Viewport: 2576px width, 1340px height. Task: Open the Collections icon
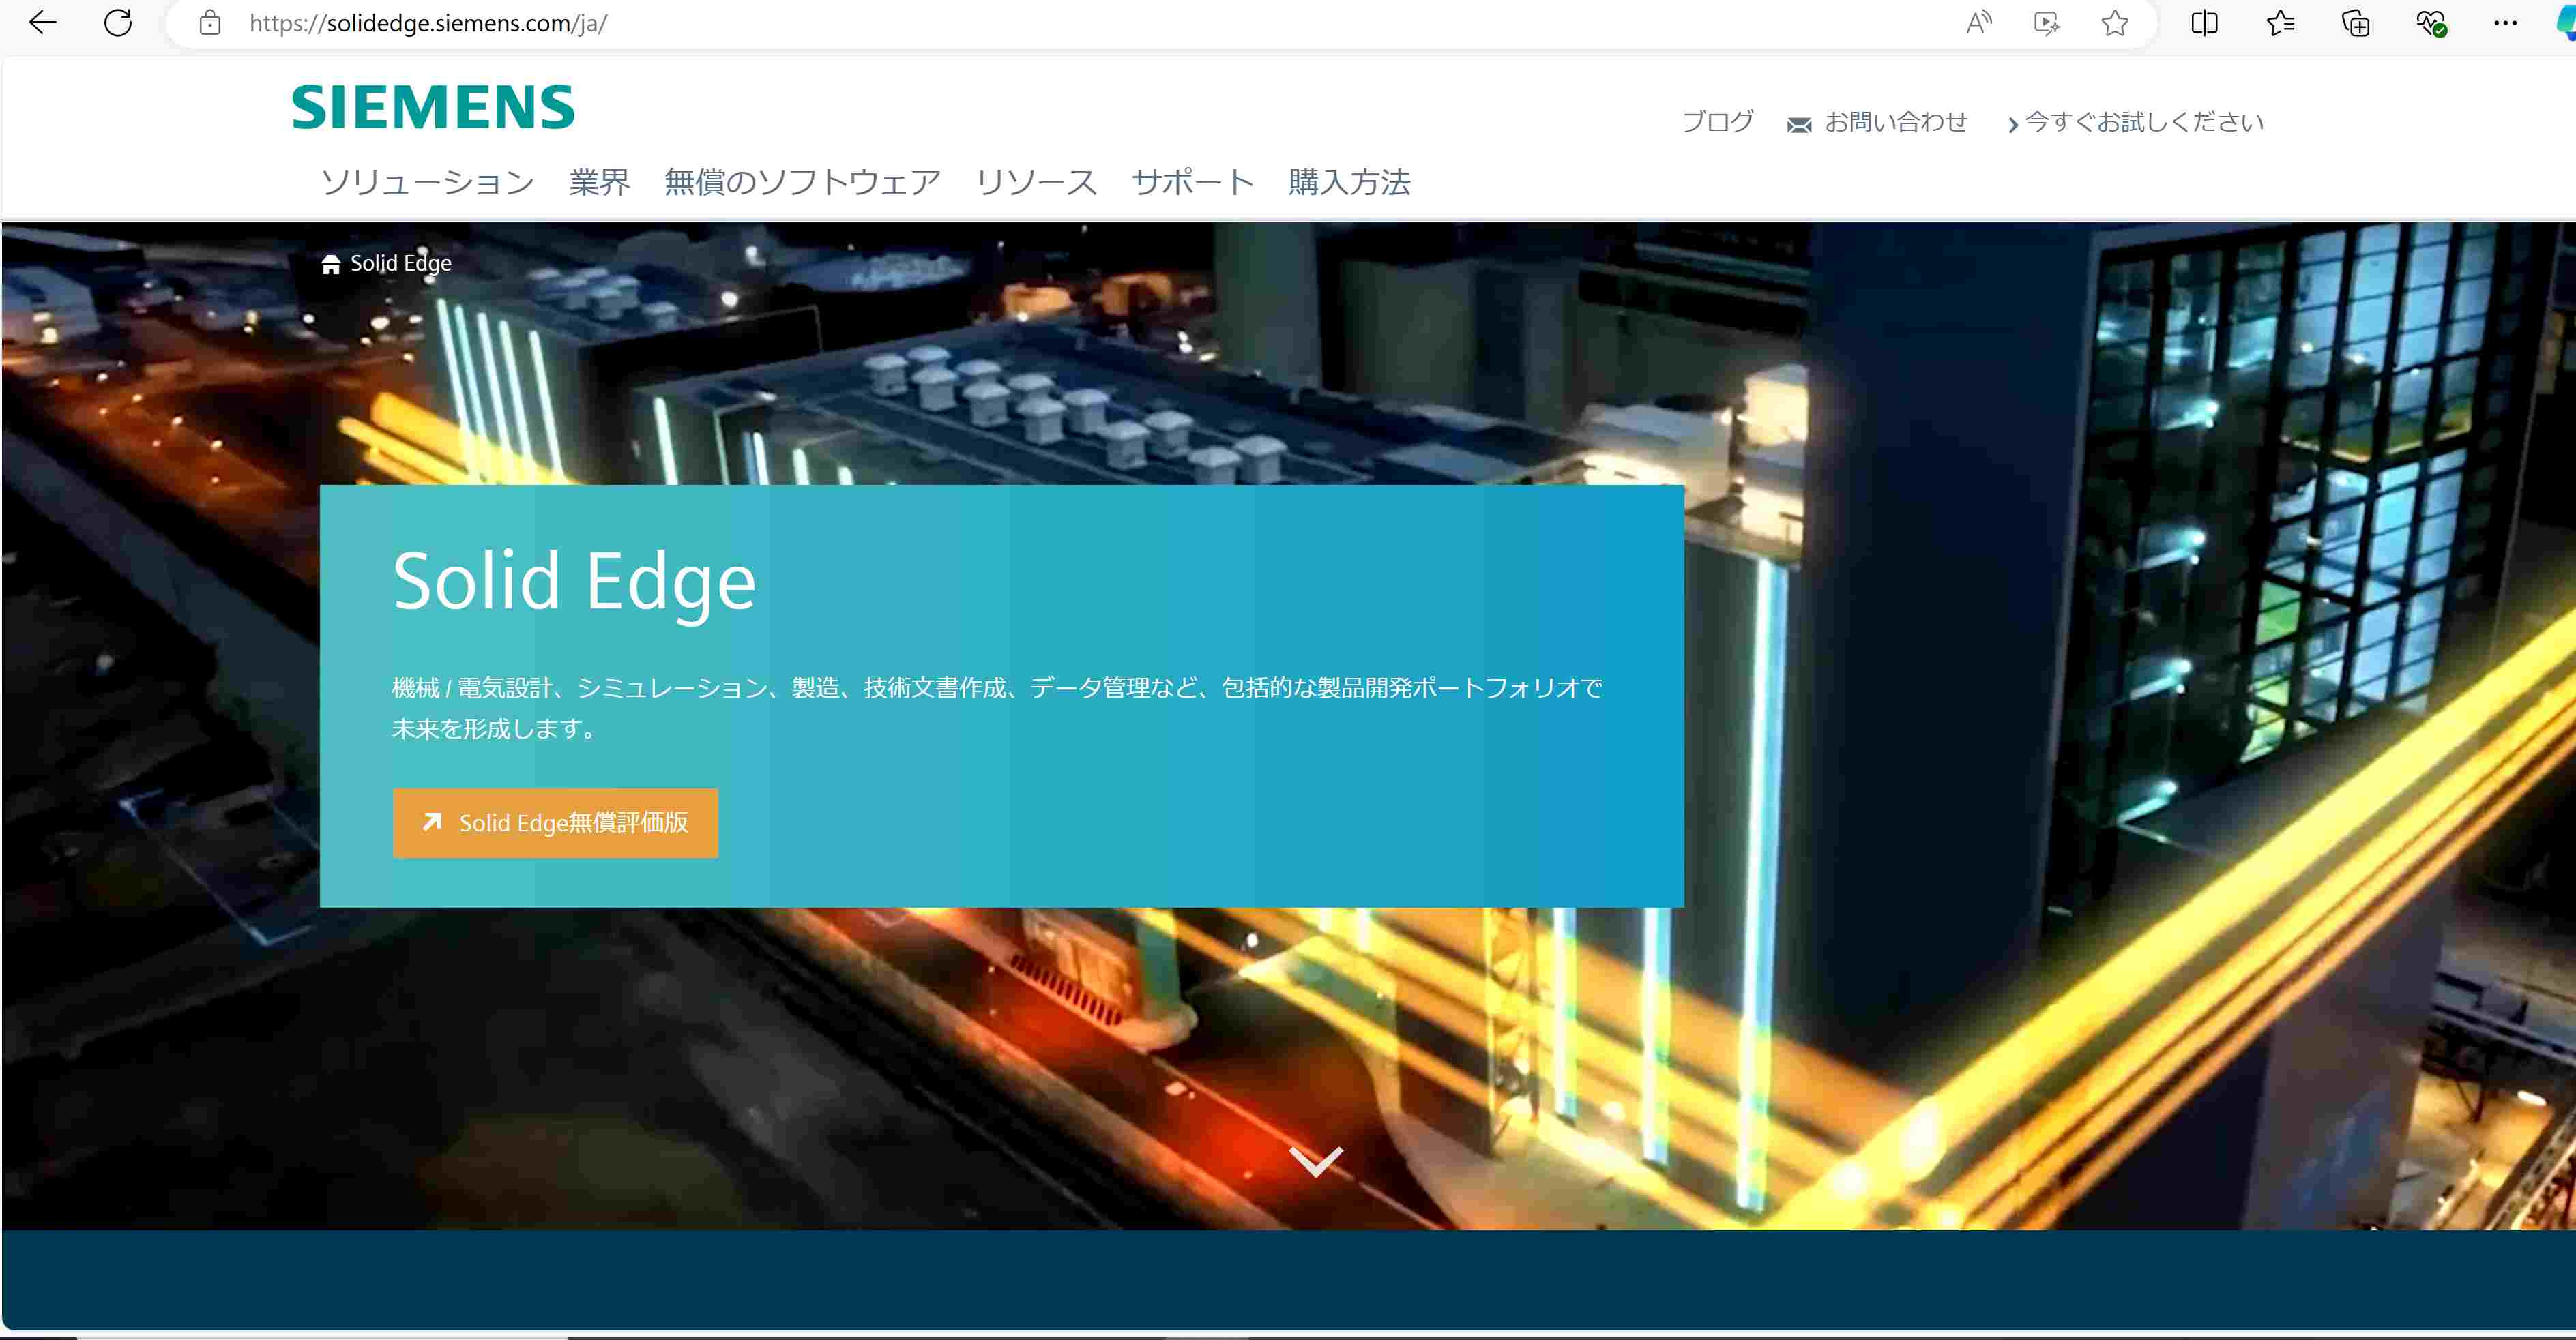pyautogui.click(x=2355, y=23)
